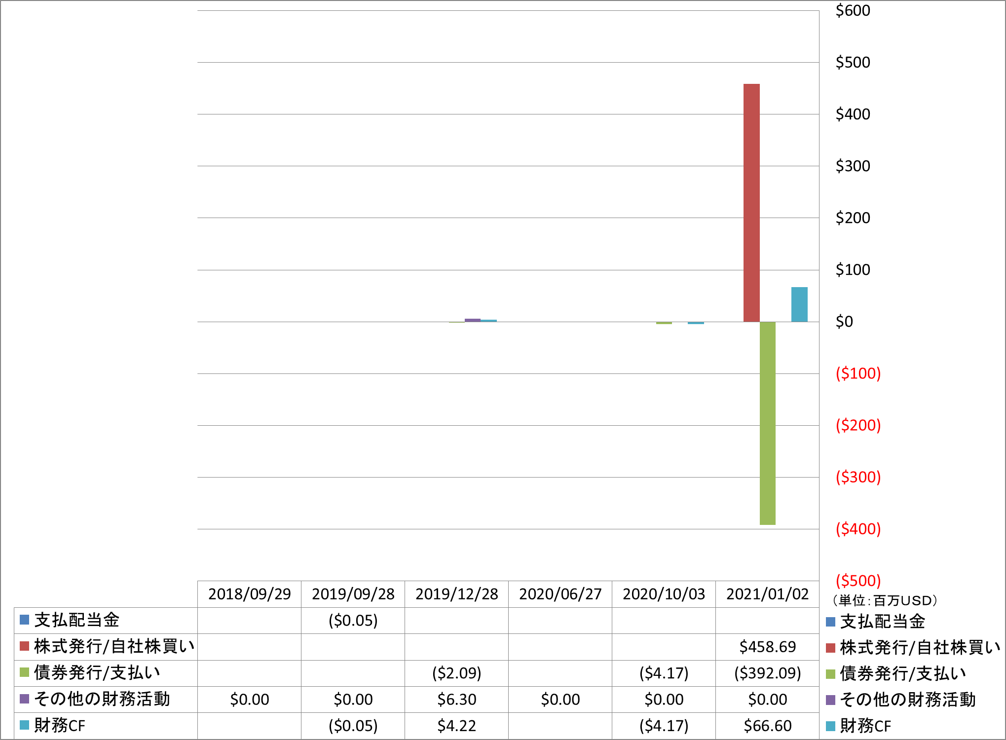The height and width of the screenshot is (740, 1006).
Task: Click the teal 財務CF swatch in table legend
Action: click(24, 725)
